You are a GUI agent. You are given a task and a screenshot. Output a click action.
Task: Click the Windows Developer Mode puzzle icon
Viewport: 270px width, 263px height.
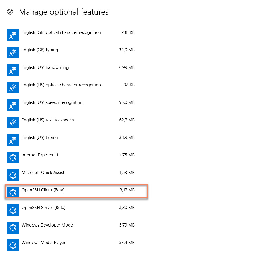click(x=13, y=228)
